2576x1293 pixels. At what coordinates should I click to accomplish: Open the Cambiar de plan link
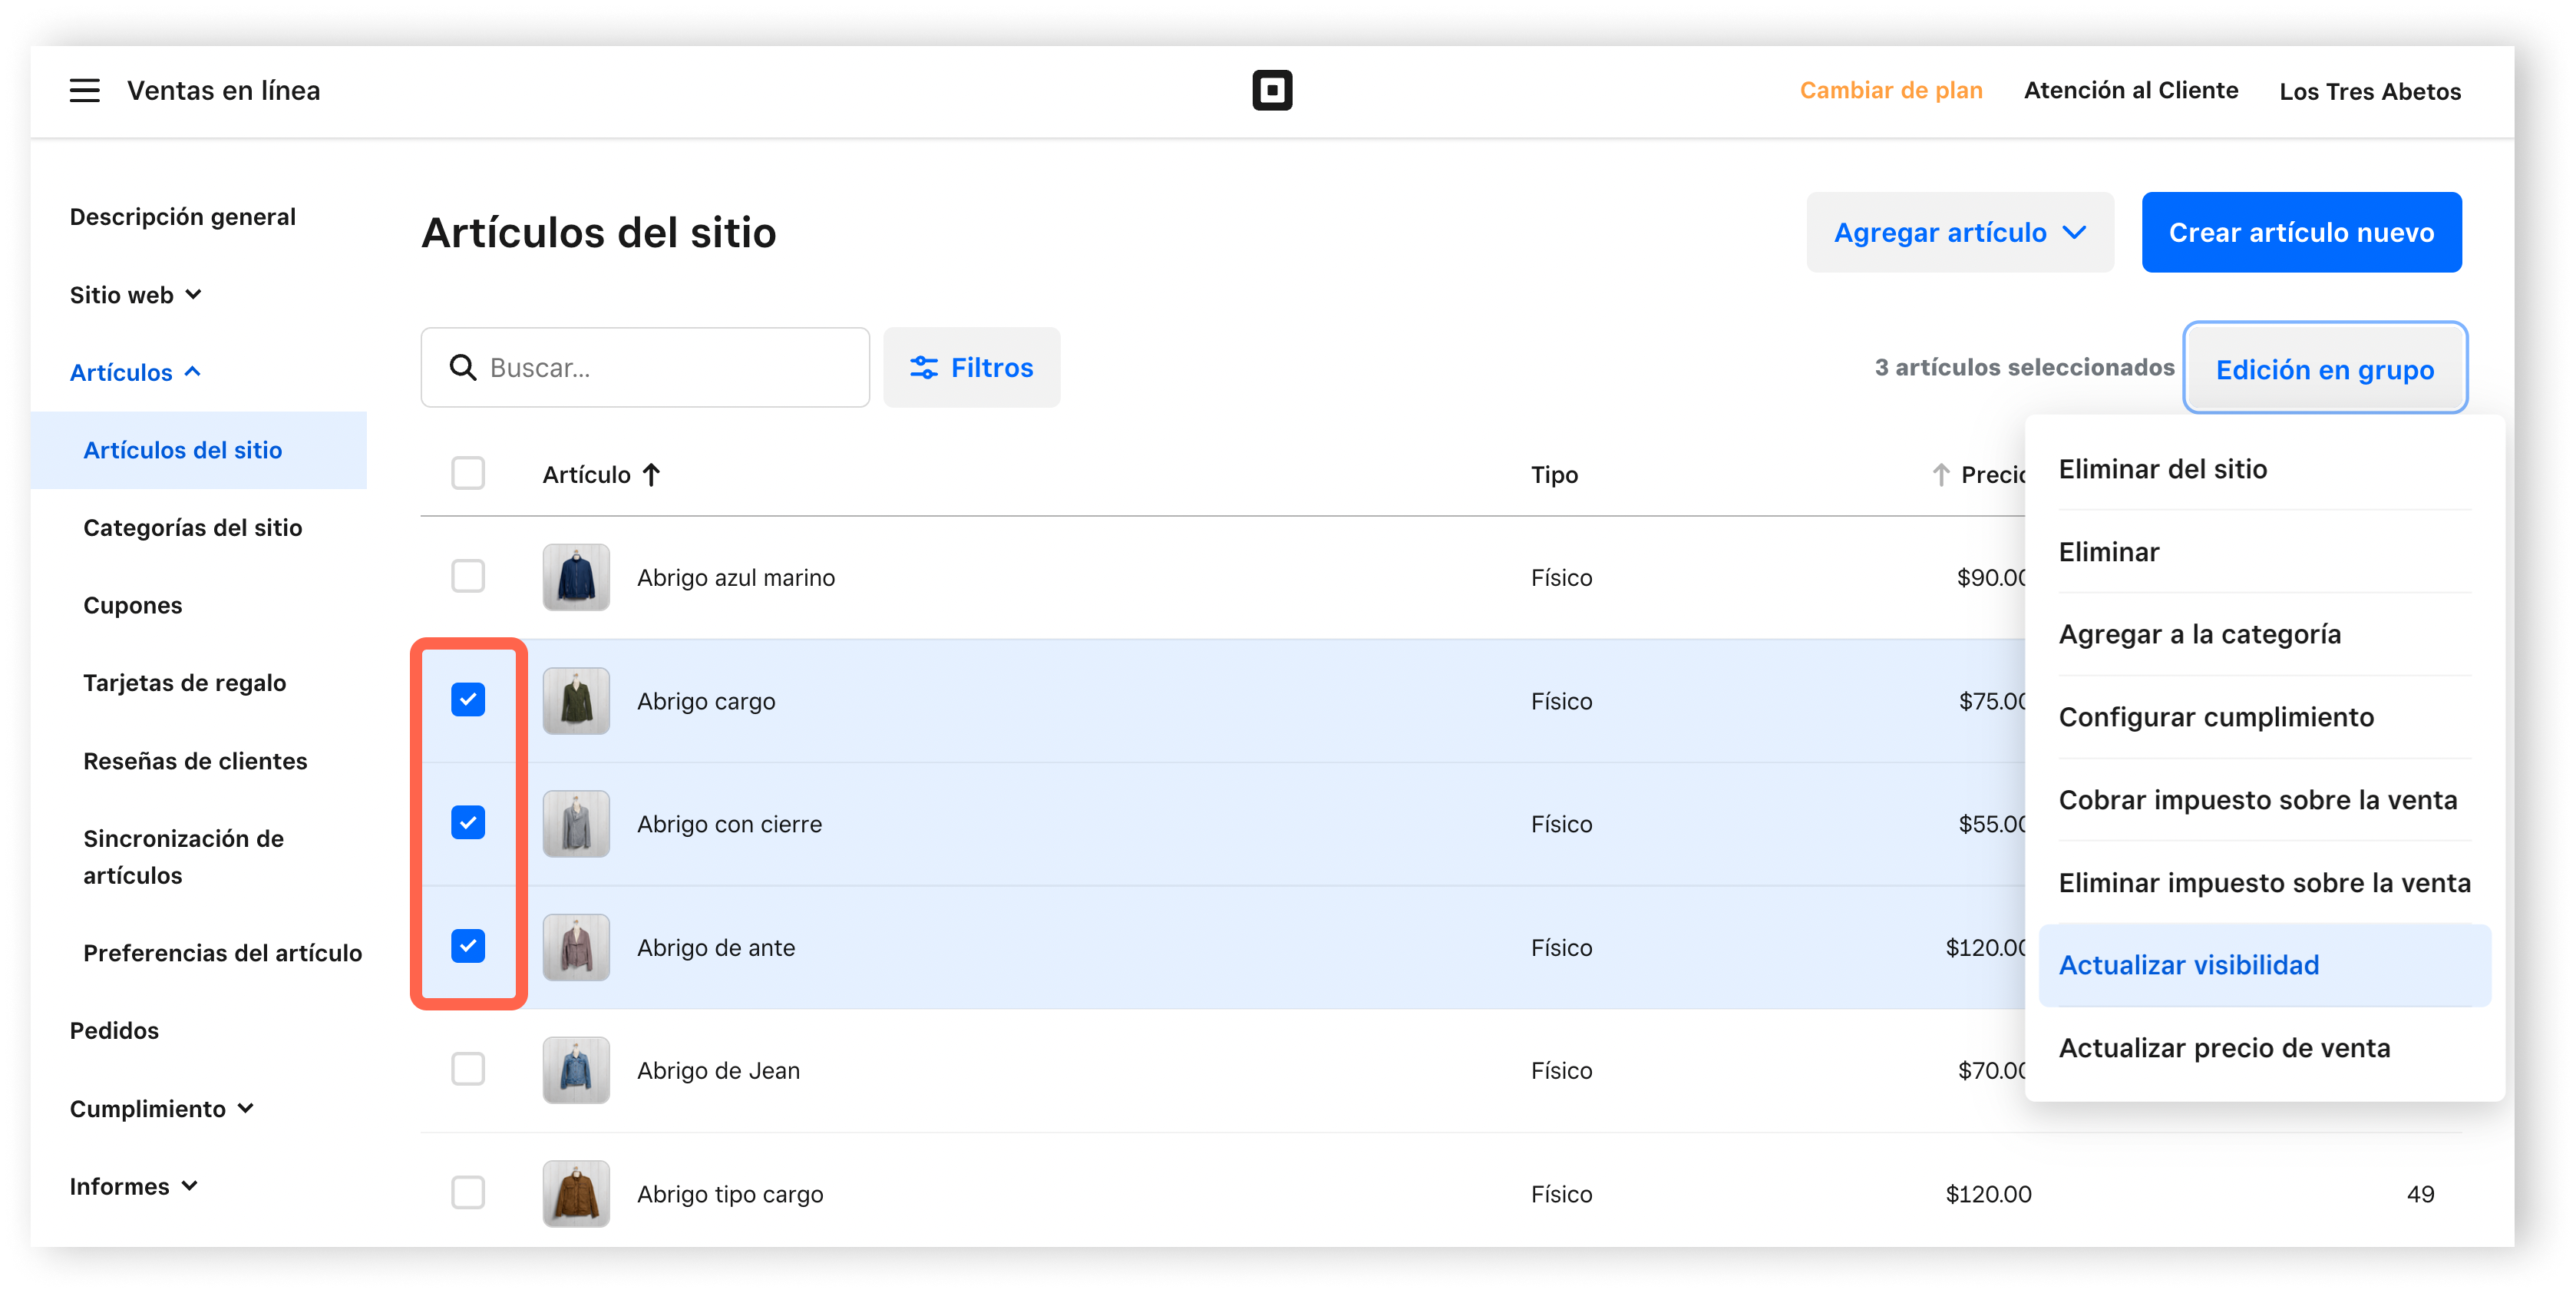[1890, 90]
